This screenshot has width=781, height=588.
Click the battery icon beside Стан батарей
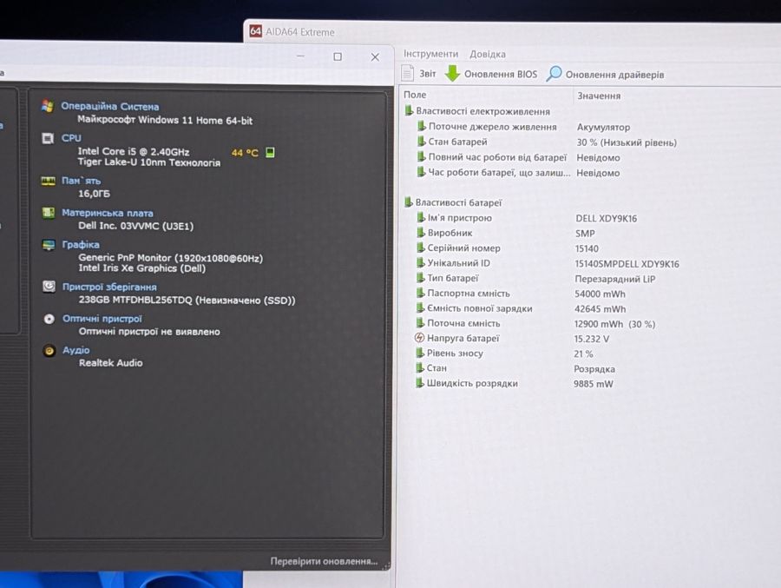(422, 142)
